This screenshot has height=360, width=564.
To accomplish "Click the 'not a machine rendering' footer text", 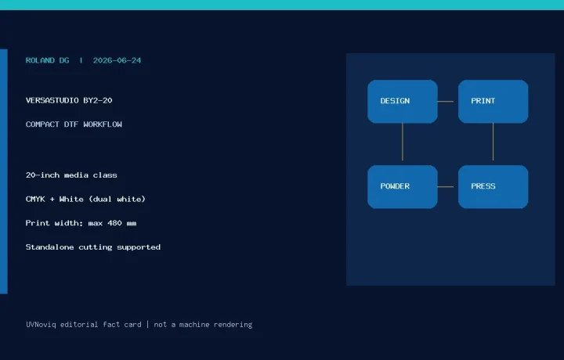I will 203,325.
